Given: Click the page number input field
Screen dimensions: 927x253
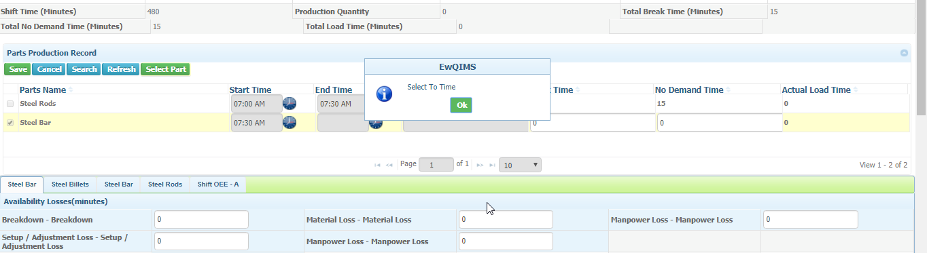Looking at the screenshot, I should pyautogui.click(x=436, y=165).
